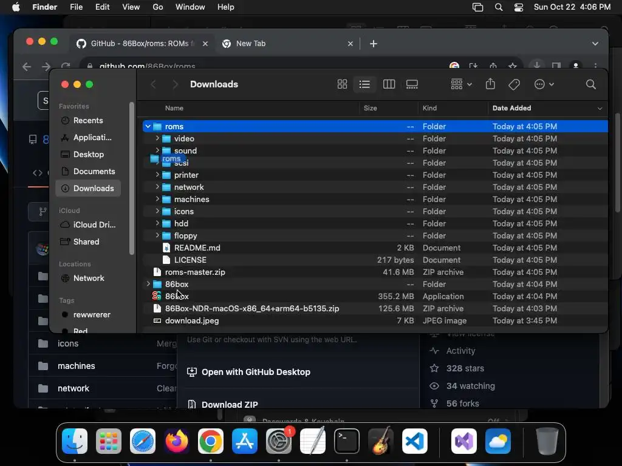
Task: Click the Finder sidebar scrollbar
Action: pyautogui.click(x=132, y=178)
